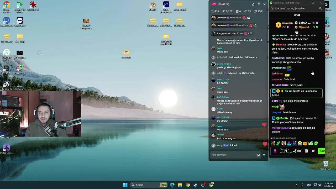The width and height of the screenshot is (336, 189).
Task: Click the microphone icon in Kick chat input
Action: [275, 151]
